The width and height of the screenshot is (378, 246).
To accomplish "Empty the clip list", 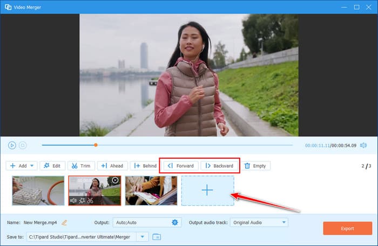I will pyautogui.click(x=255, y=166).
